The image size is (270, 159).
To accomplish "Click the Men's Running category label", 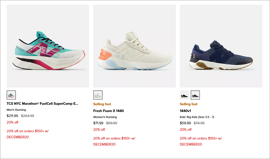I will [x=16, y=110].
